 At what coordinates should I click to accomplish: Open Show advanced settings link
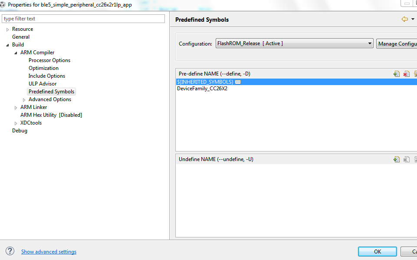(49, 252)
